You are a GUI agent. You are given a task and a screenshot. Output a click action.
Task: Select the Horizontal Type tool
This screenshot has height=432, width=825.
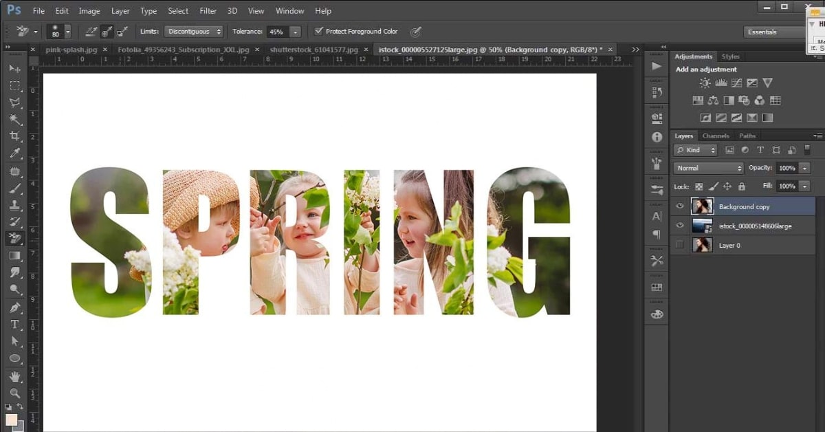[14, 324]
